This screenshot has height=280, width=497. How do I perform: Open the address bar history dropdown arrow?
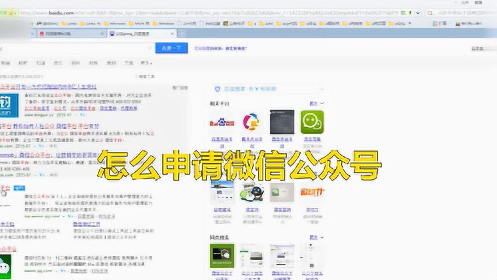[418, 13]
